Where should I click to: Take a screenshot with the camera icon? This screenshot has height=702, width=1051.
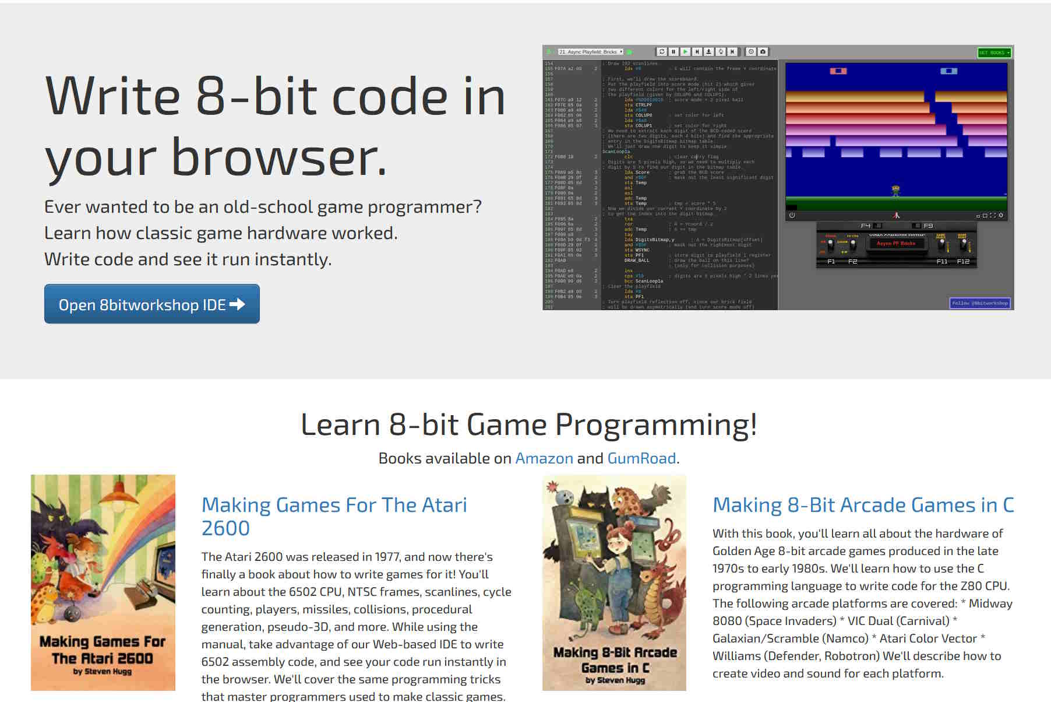pos(762,51)
